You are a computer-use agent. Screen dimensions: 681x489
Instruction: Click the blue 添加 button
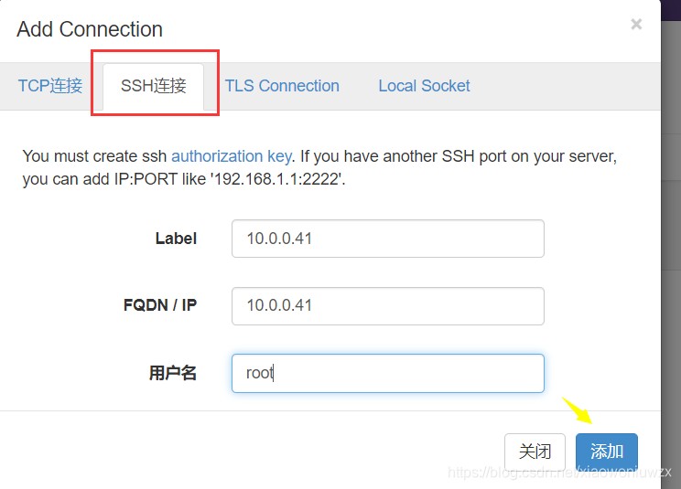[x=606, y=452]
